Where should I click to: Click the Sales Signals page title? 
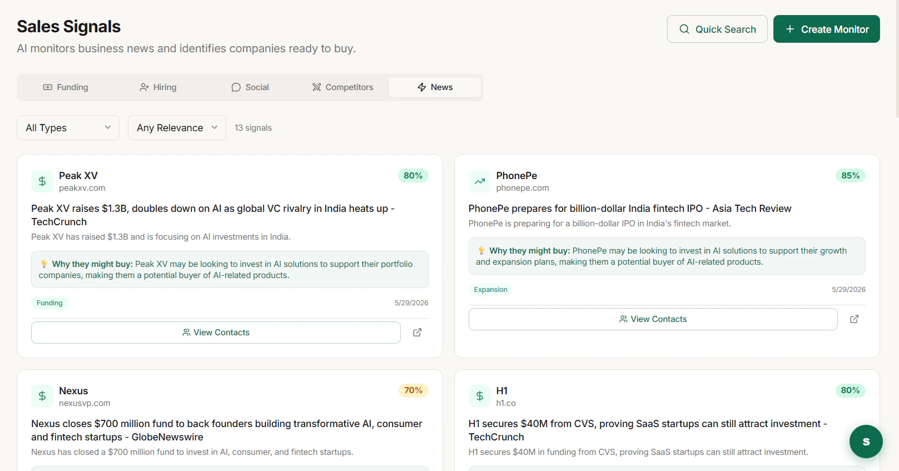[69, 27]
